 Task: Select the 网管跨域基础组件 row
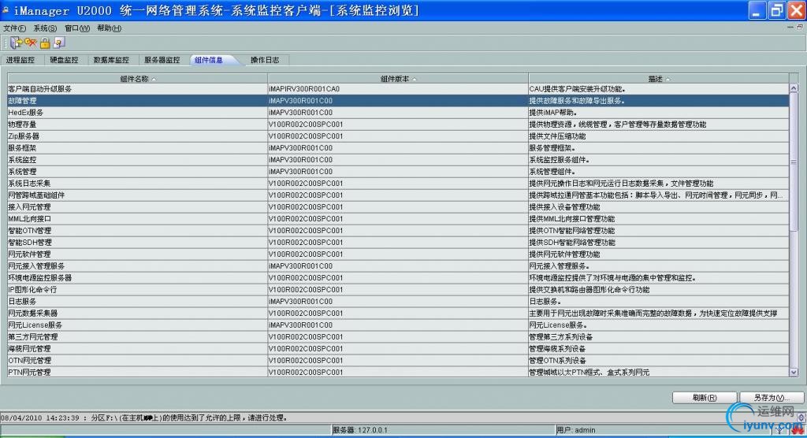coord(398,195)
